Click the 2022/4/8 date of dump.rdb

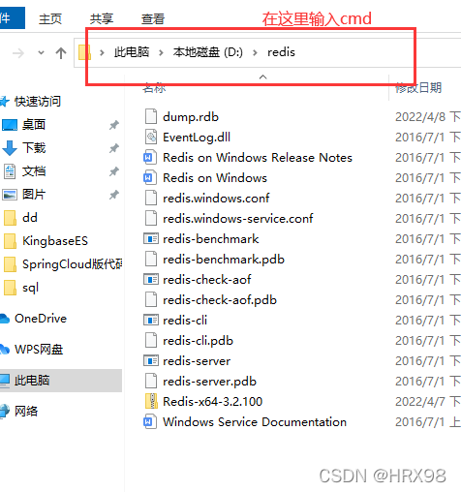pos(420,116)
